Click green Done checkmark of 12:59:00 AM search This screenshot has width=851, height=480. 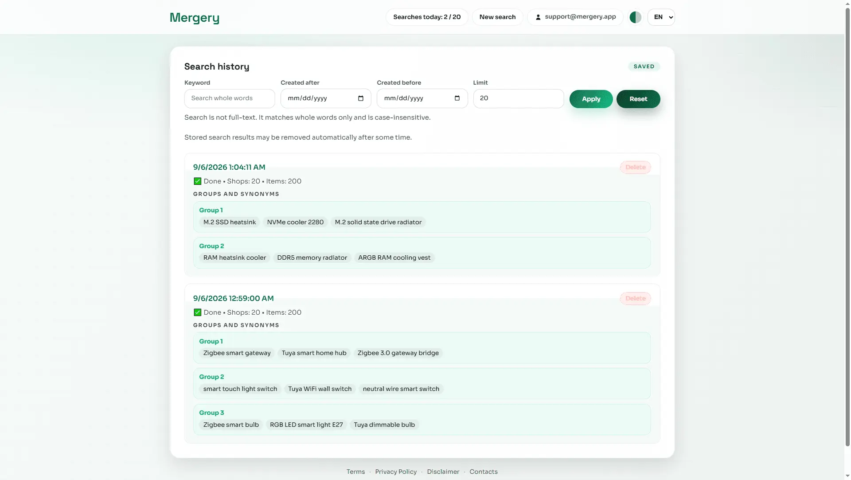(198, 312)
